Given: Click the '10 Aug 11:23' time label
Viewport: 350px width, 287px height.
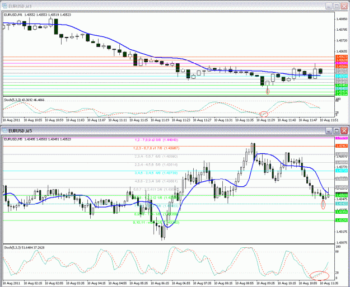Looking at the screenshot, I should (x=181, y=120).
